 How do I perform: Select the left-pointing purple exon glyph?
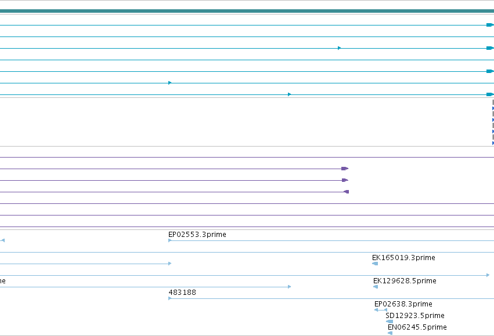click(x=346, y=192)
